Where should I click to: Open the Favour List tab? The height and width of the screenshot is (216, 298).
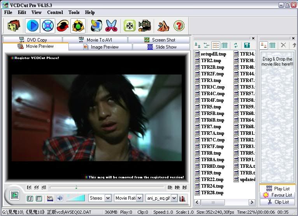(x=277, y=195)
